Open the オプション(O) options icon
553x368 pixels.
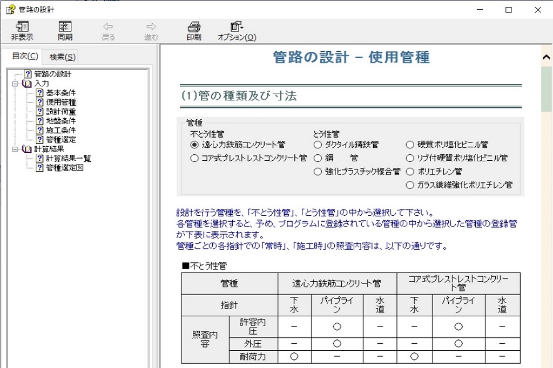point(237,27)
